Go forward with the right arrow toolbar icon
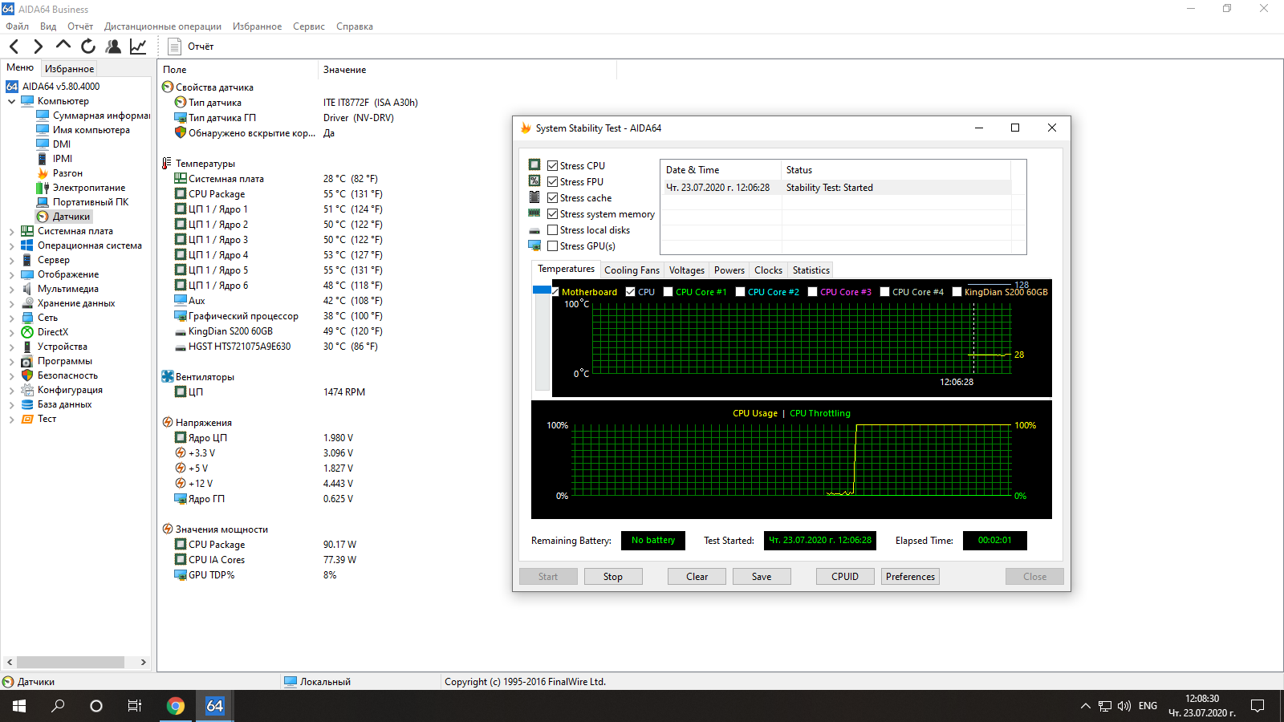Screen dimensions: 1284x722 point(38,47)
